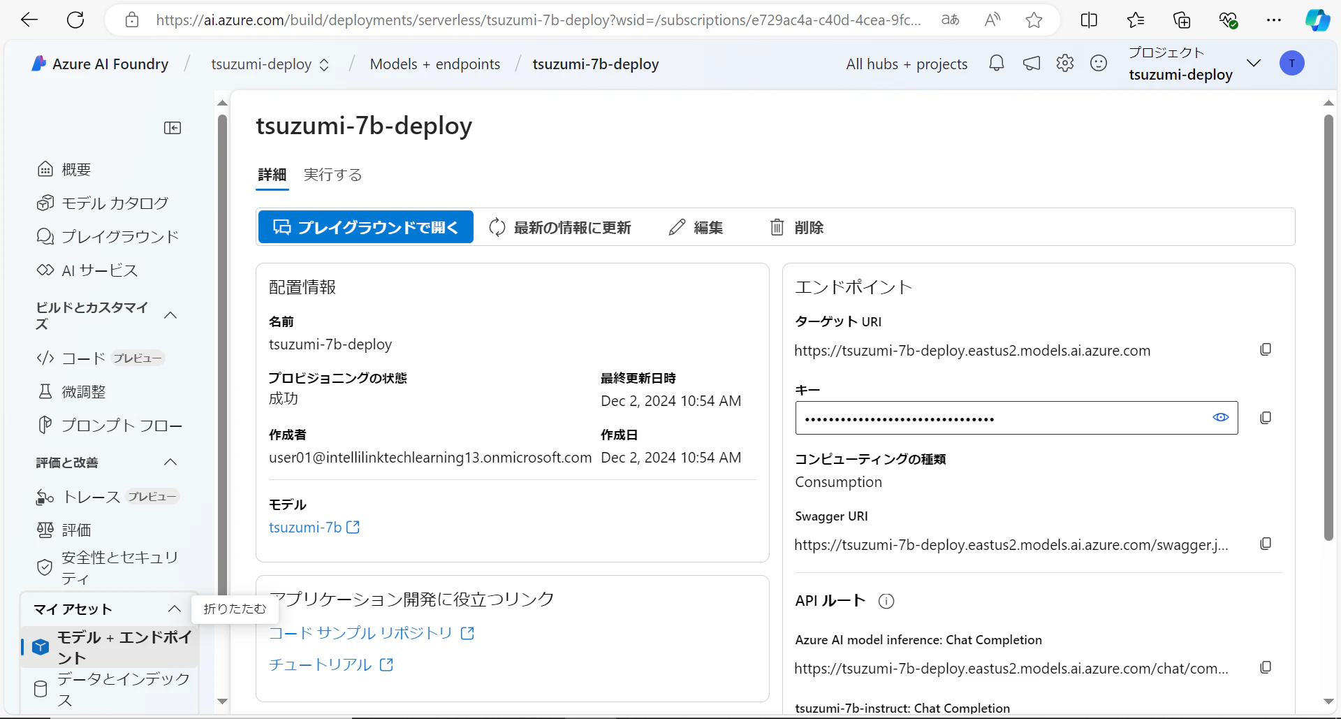Open the browser Settings and more menu
The image size is (1341, 719).
coord(1274,20)
